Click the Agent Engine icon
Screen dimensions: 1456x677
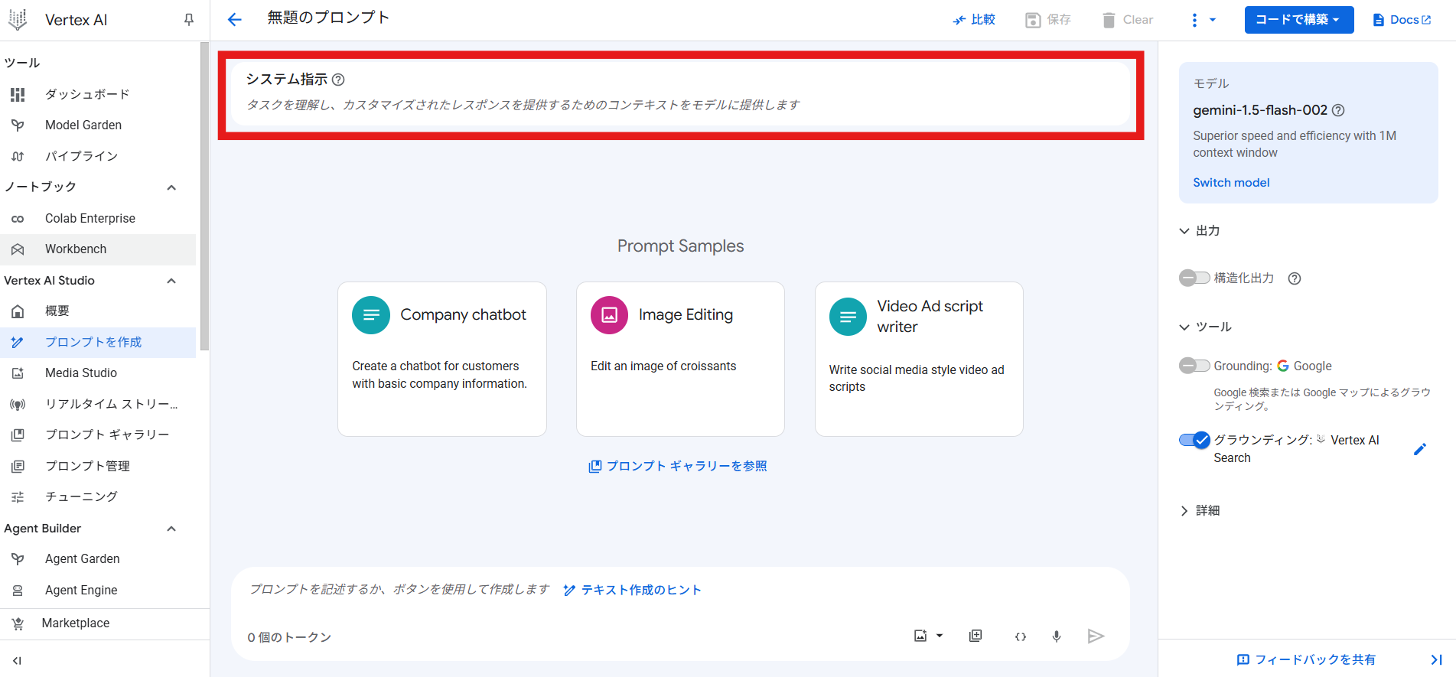coord(18,591)
